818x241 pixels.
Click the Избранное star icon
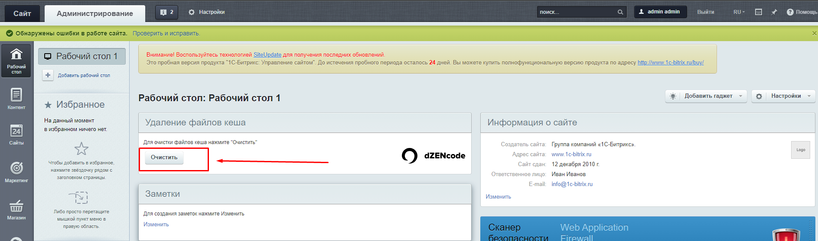(48, 105)
